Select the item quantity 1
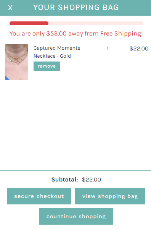 (108, 49)
